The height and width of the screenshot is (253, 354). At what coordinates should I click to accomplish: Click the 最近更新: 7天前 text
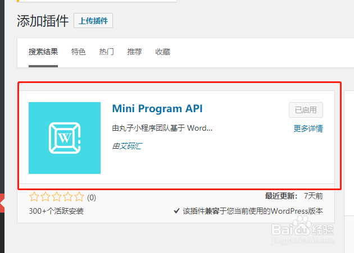[294, 196]
